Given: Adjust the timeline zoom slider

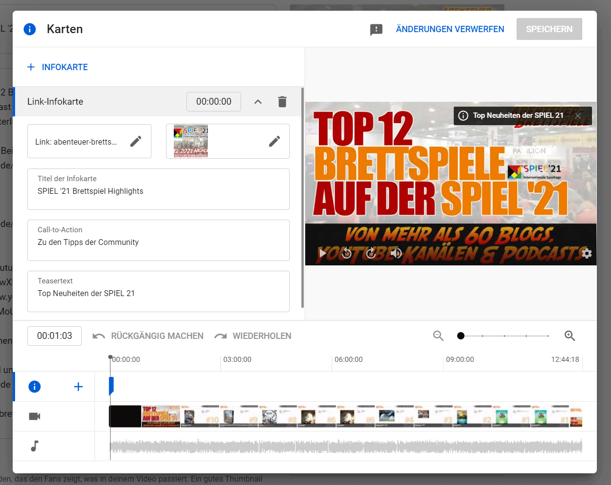Looking at the screenshot, I should [461, 336].
